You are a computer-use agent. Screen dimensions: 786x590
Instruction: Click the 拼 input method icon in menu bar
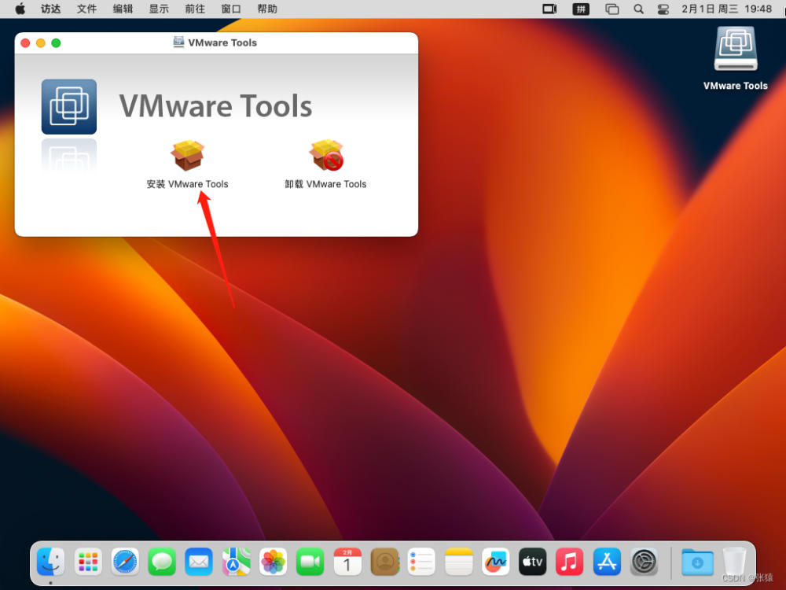coord(581,9)
